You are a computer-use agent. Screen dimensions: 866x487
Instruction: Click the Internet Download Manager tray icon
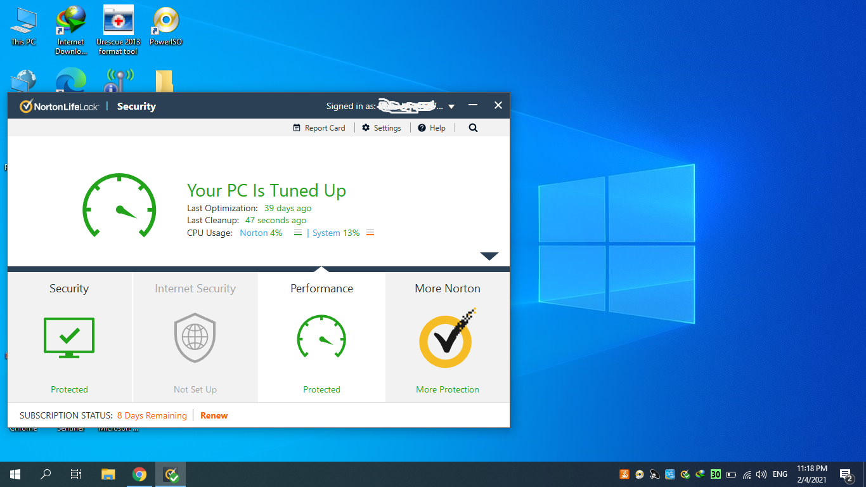[x=701, y=474]
